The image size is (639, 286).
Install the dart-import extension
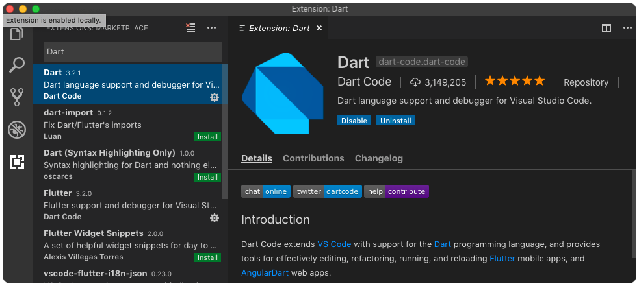point(208,137)
